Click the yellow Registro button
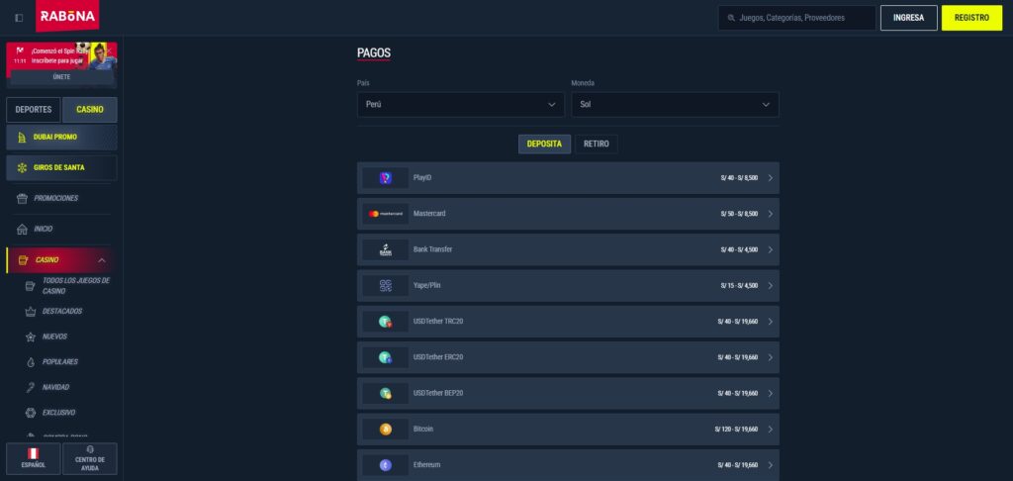The width and height of the screenshot is (1013, 481). (971, 18)
